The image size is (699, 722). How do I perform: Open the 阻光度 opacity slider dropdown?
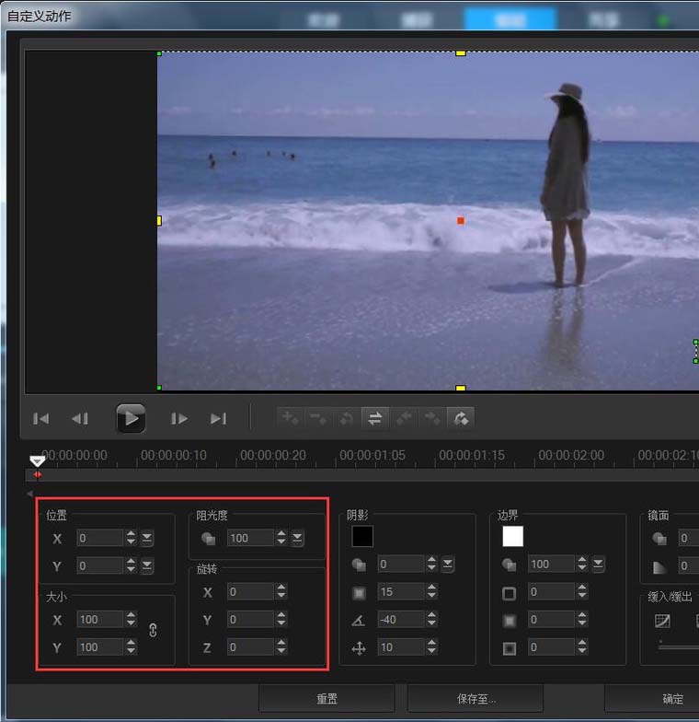pos(298,538)
